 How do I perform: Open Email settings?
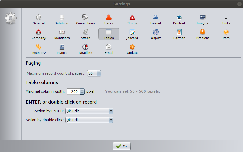109,49
